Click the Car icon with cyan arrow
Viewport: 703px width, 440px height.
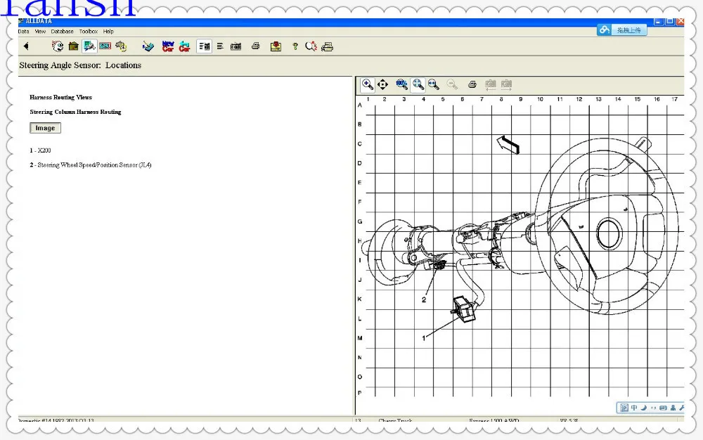[x=184, y=46]
